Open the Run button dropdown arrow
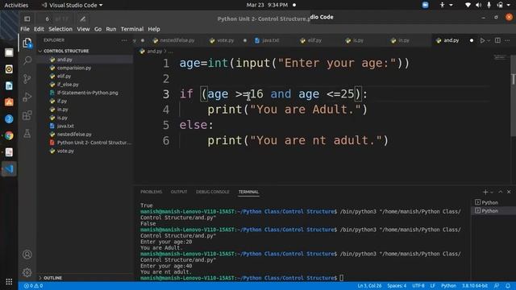The width and height of the screenshot is (516, 290). (489, 40)
